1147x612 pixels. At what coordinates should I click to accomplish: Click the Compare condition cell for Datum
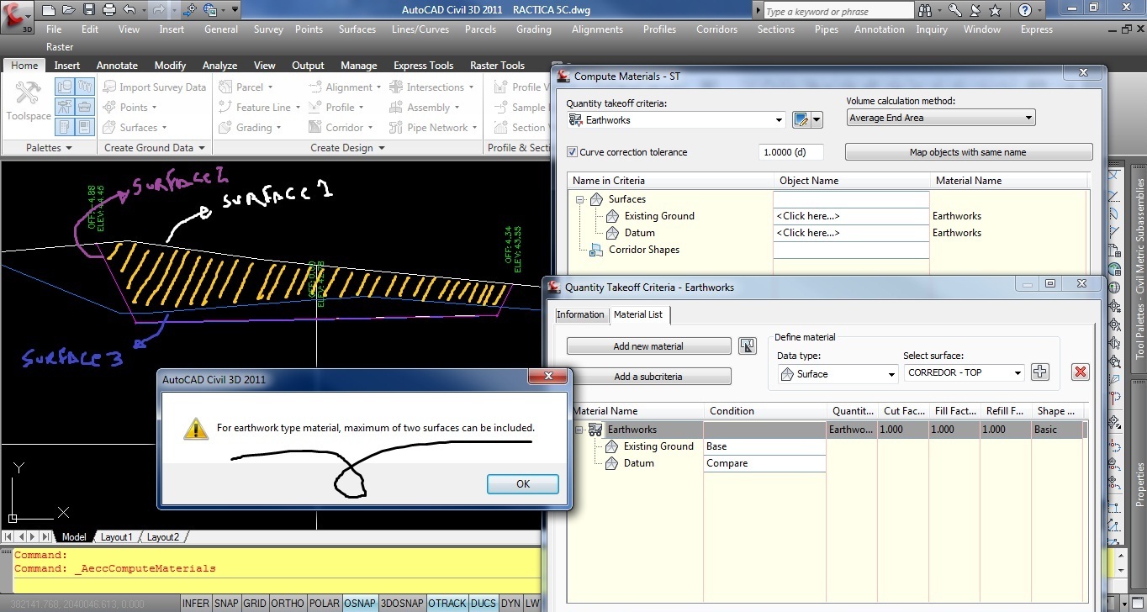(765, 463)
